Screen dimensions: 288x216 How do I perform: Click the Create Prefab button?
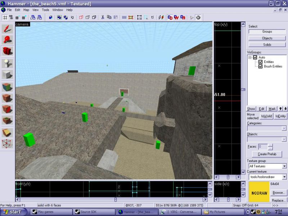point(267,154)
